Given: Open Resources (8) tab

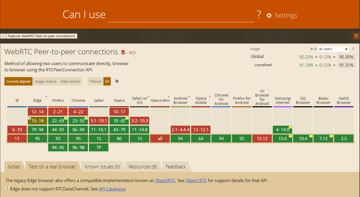Looking at the screenshot, I should [143, 167].
